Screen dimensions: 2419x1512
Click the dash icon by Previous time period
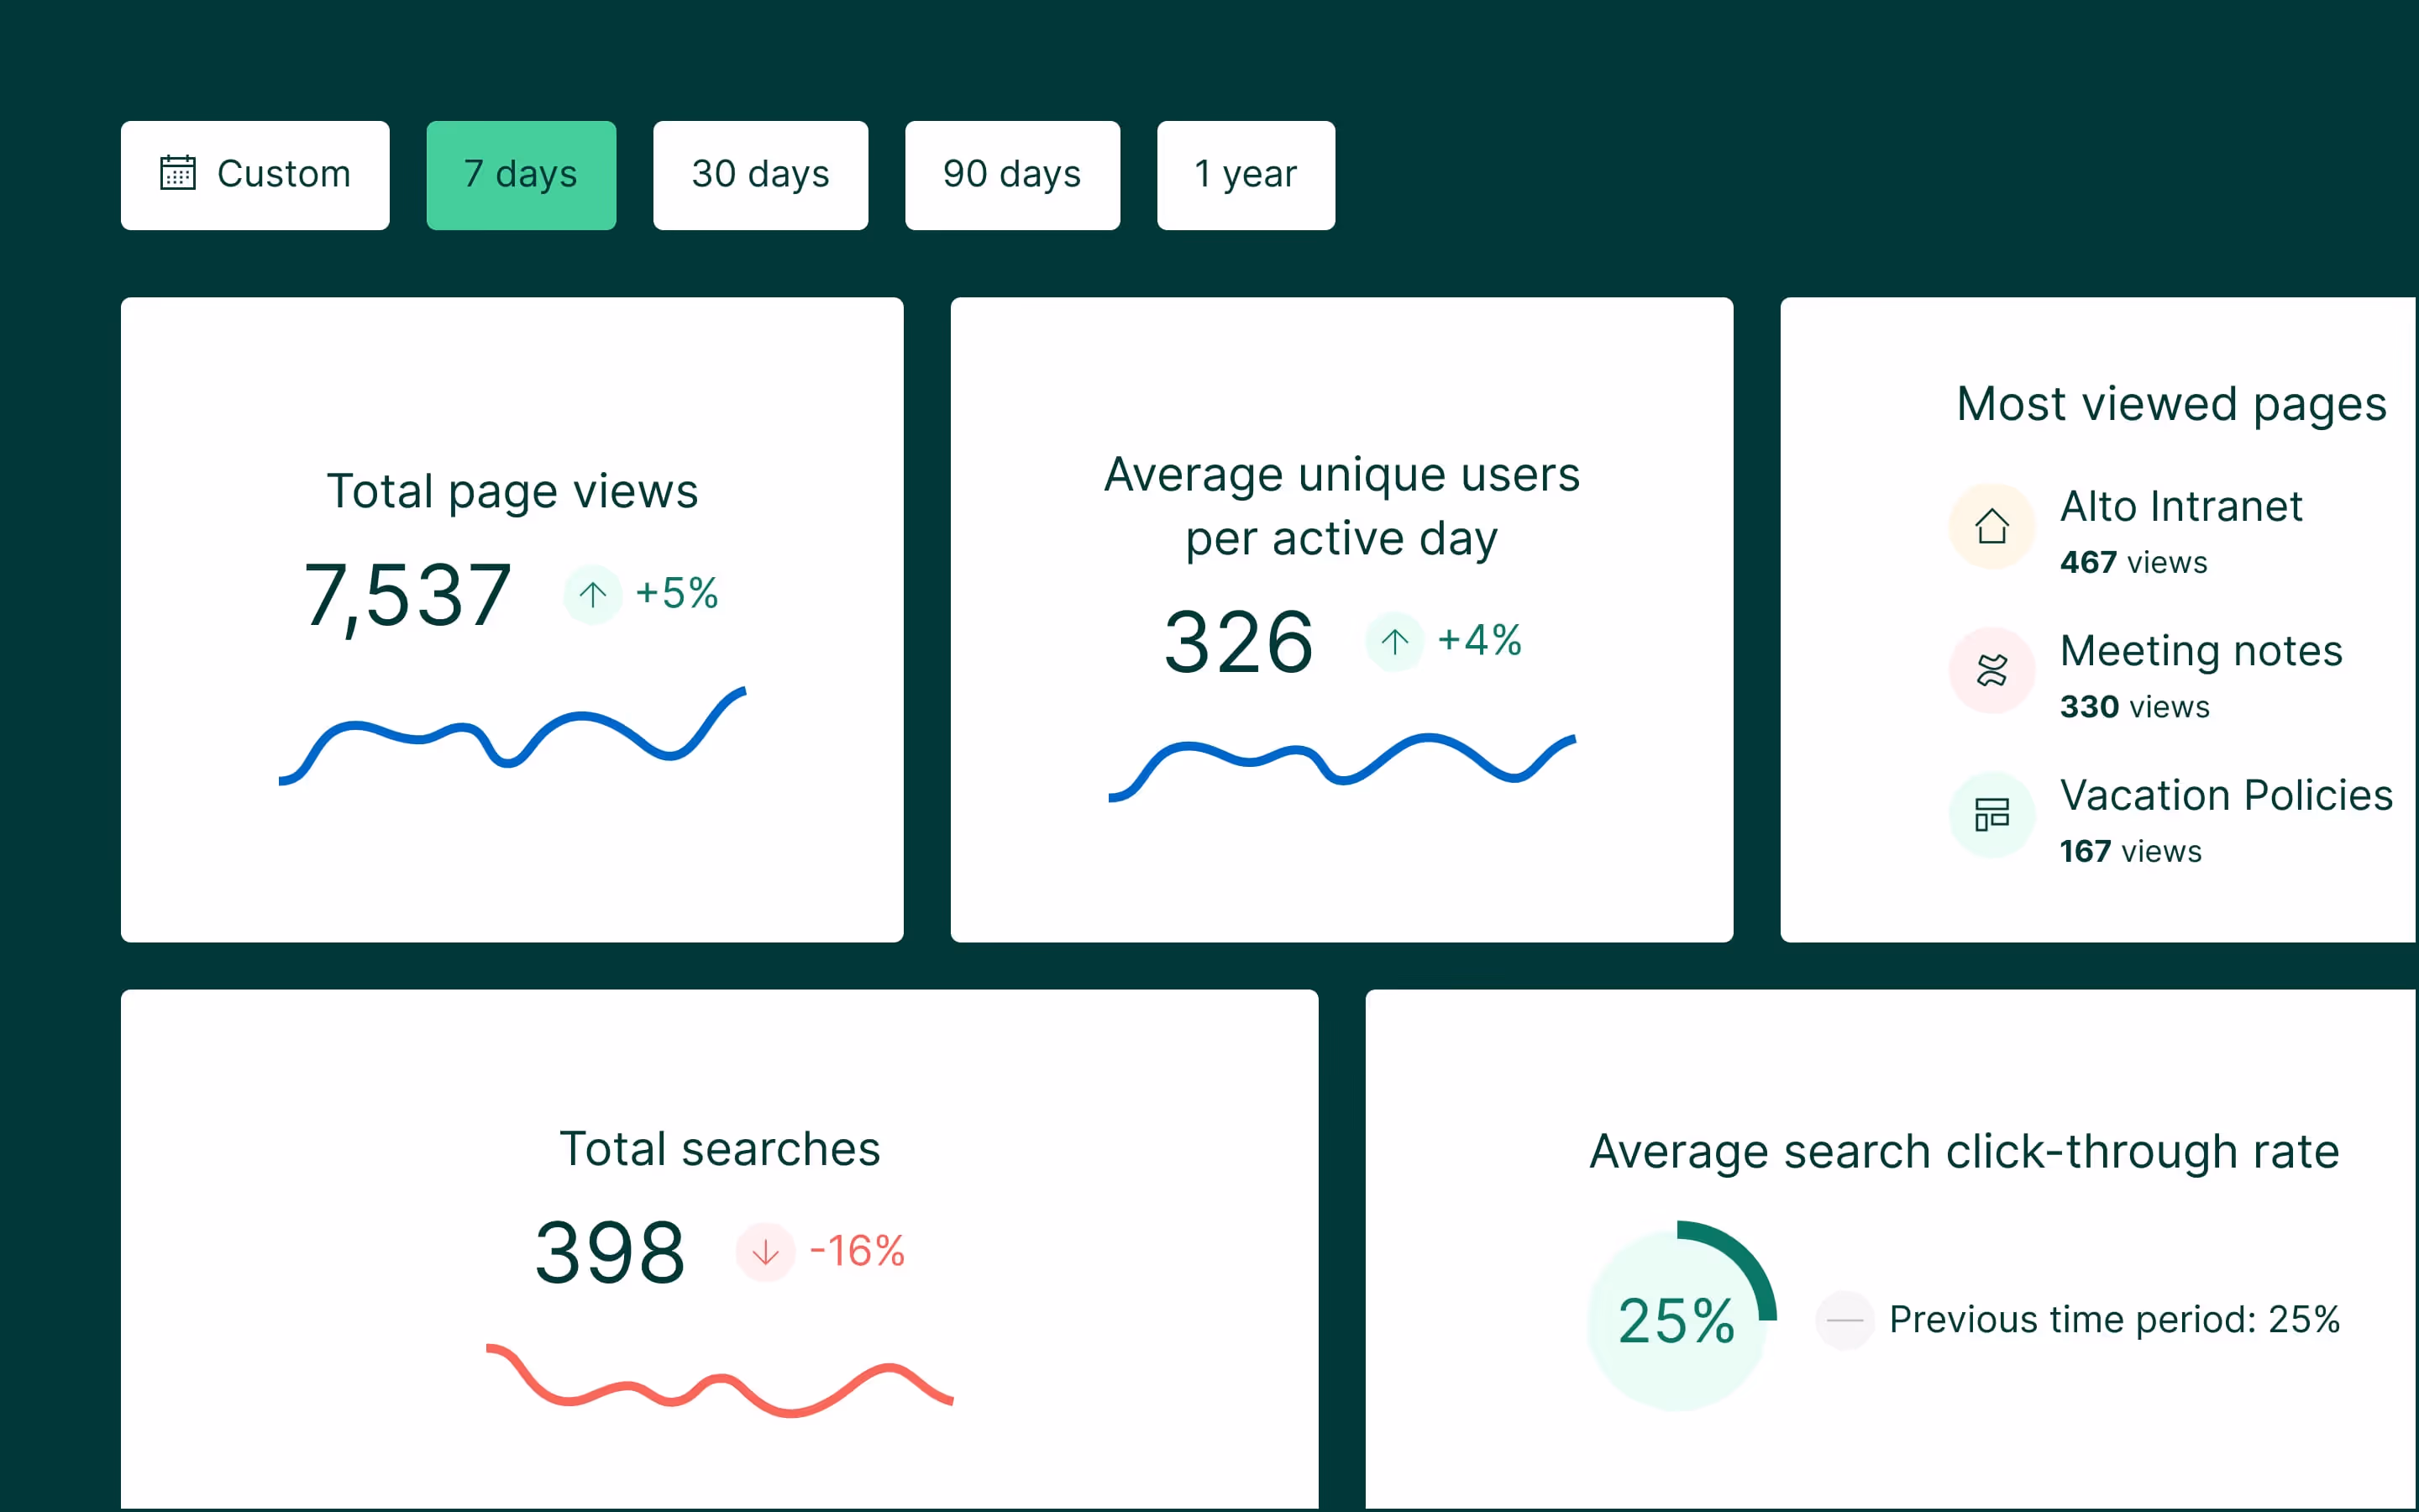pyautogui.click(x=1844, y=1320)
